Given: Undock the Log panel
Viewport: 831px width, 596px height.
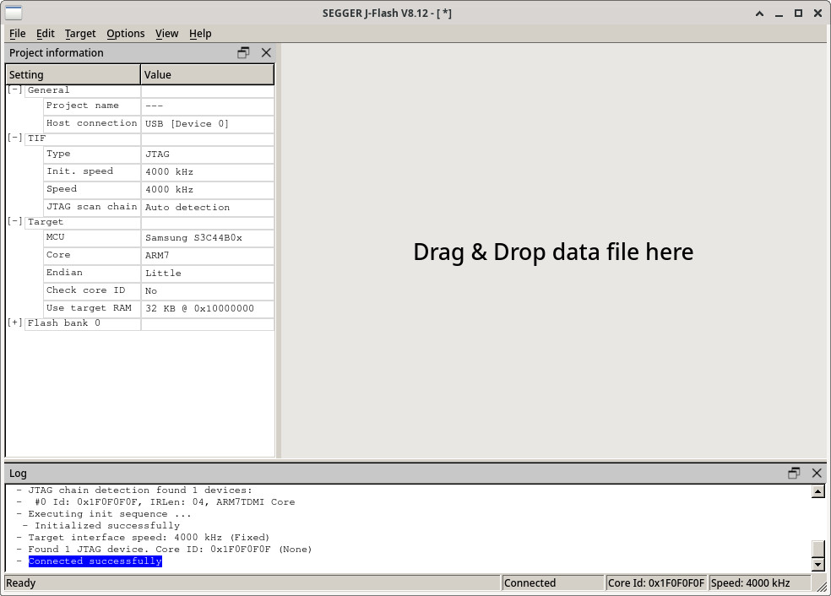Looking at the screenshot, I should click(793, 473).
